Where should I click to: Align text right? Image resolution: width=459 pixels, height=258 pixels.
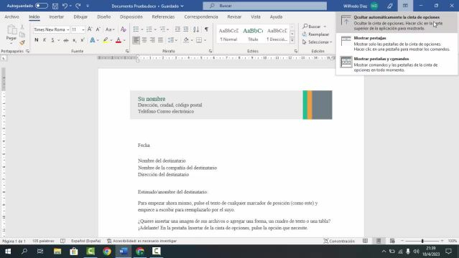[x=152, y=40]
